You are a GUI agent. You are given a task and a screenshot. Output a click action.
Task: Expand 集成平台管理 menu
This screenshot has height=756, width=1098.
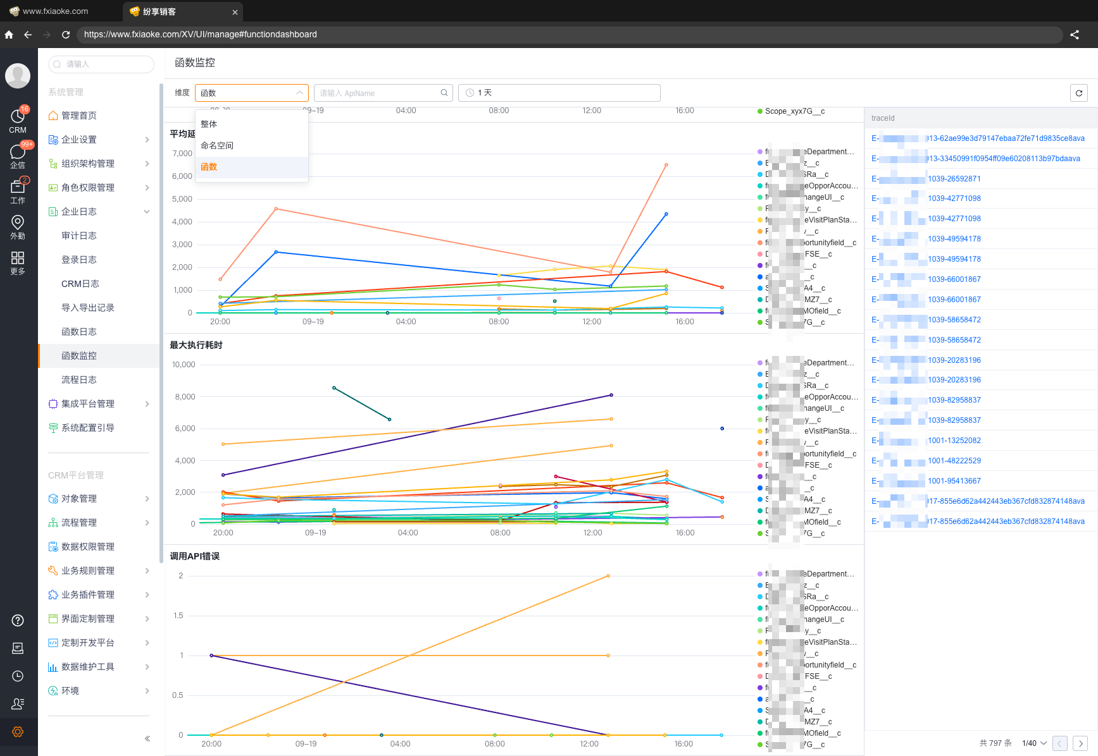pyautogui.click(x=99, y=404)
